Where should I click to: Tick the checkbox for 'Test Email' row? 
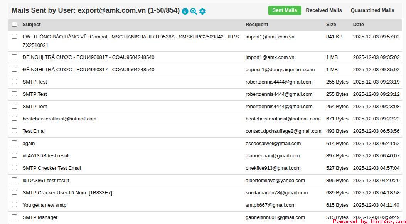point(15,131)
